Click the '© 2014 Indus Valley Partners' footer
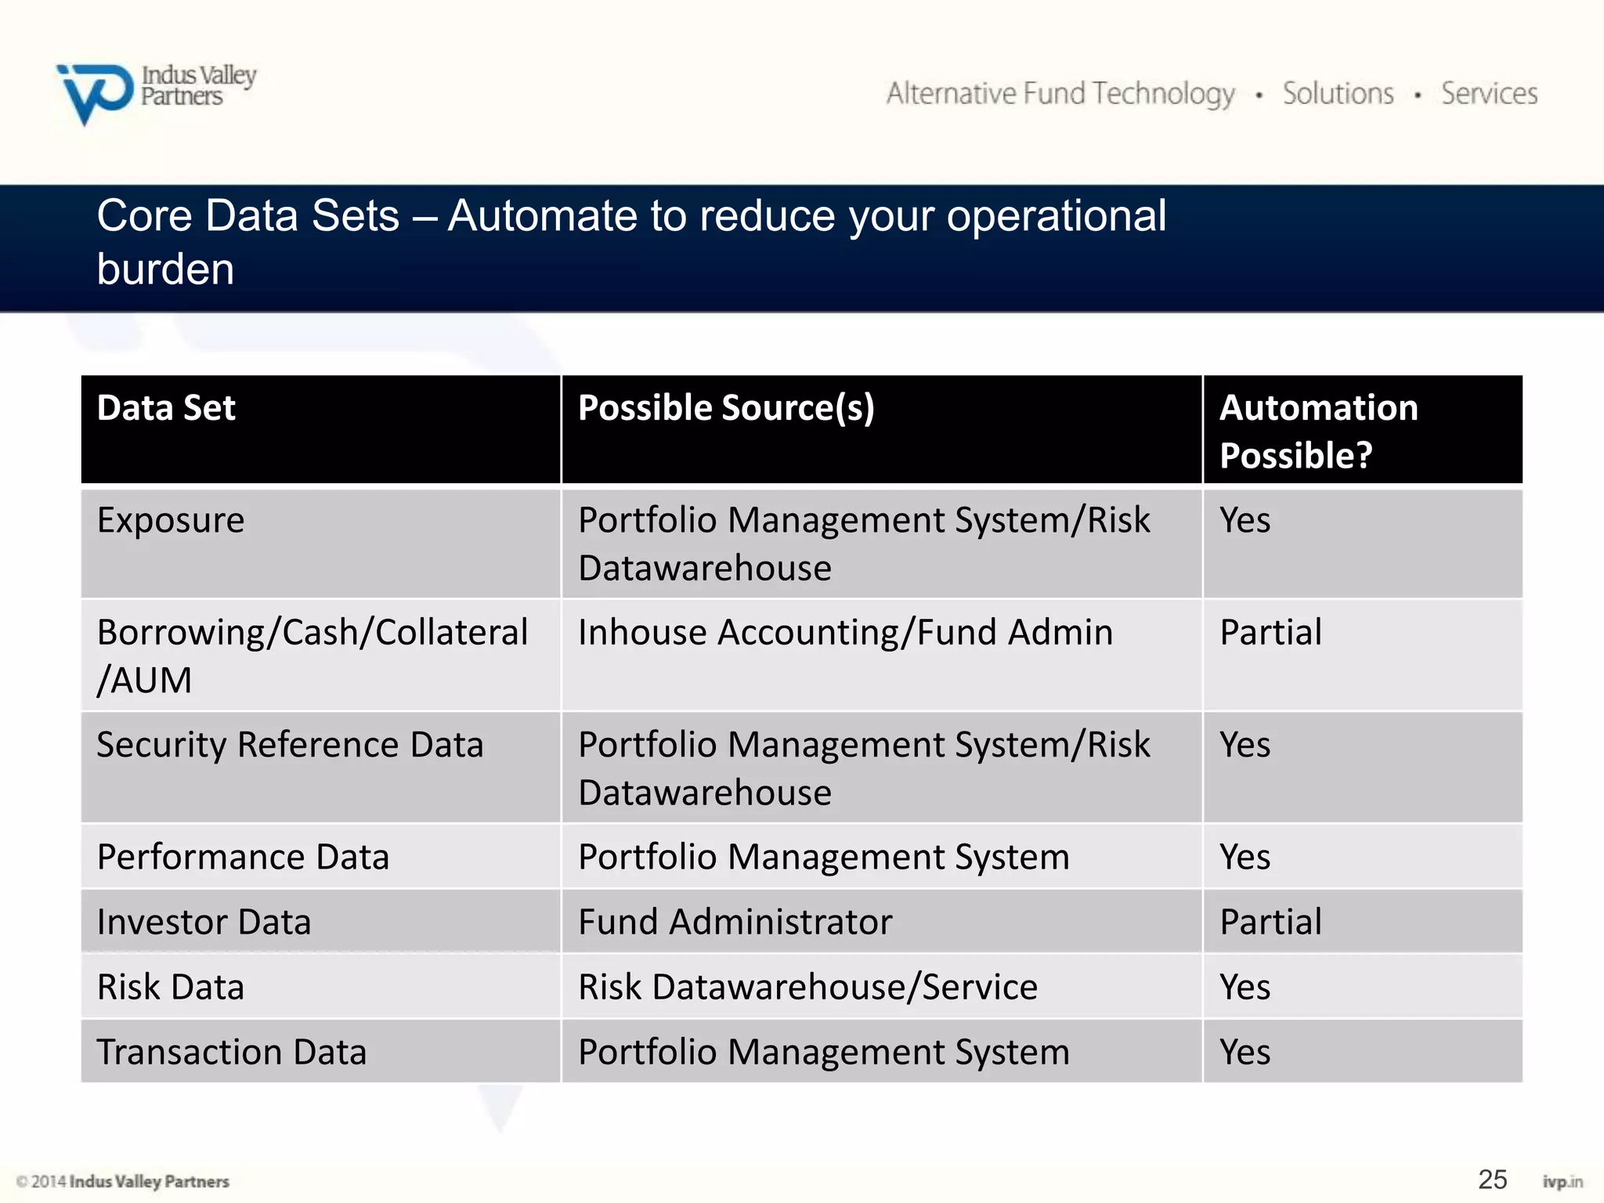1604x1203 pixels. pos(123,1181)
